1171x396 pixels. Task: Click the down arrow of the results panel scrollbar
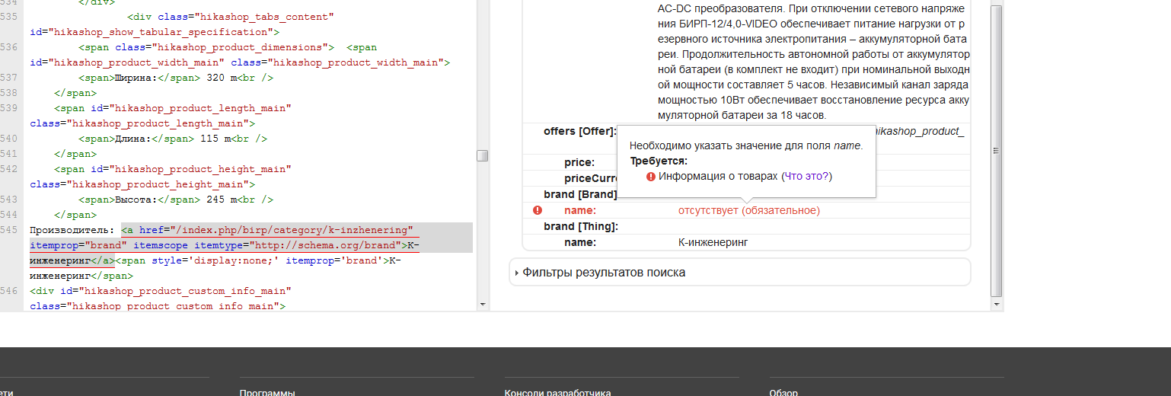pyautogui.click(x=997, y=303)
